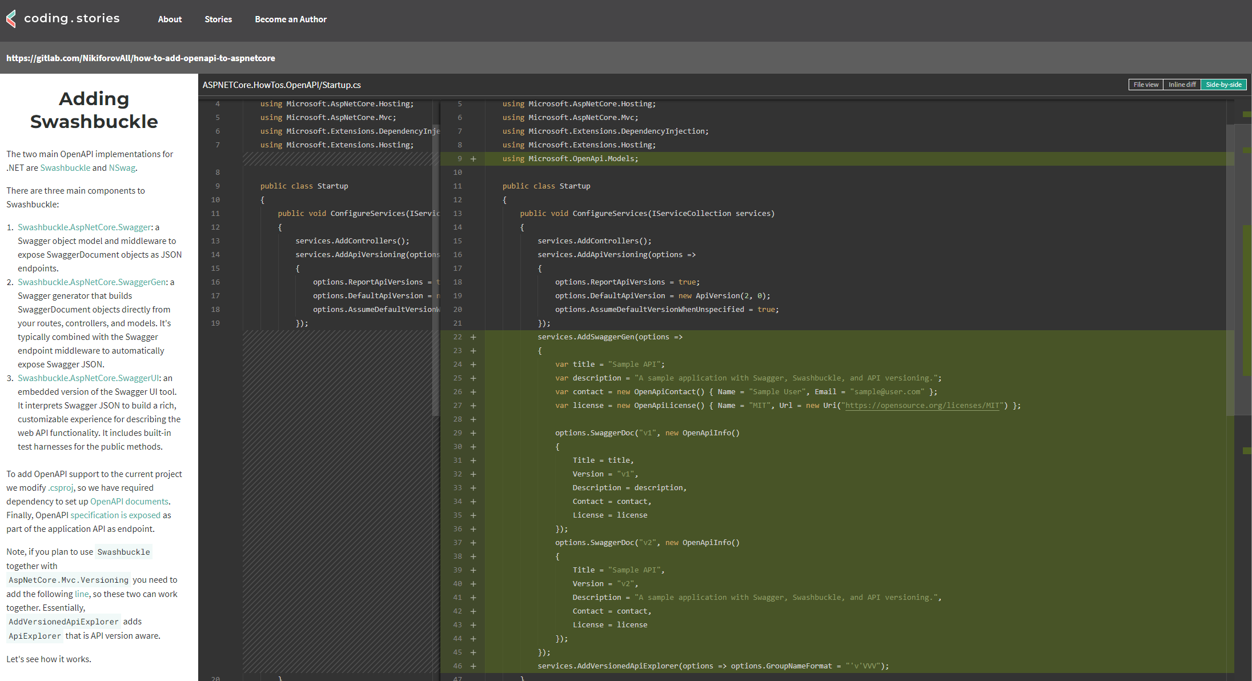Click the SwaggerDoc "v2" code line
1252x681 pixels.
point(647,543)
